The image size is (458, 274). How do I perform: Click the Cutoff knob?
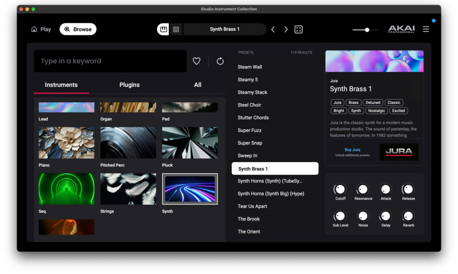click(340, 189)
